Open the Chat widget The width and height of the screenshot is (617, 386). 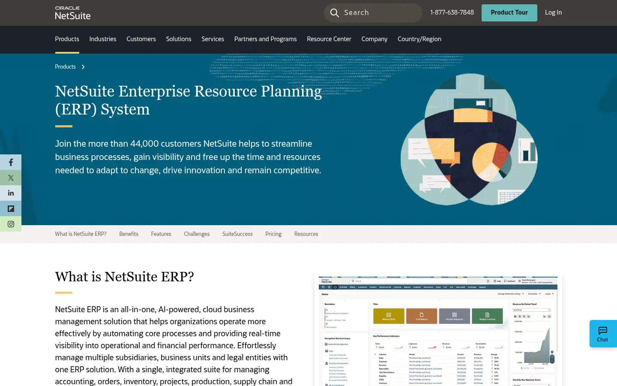click(603, 334)
